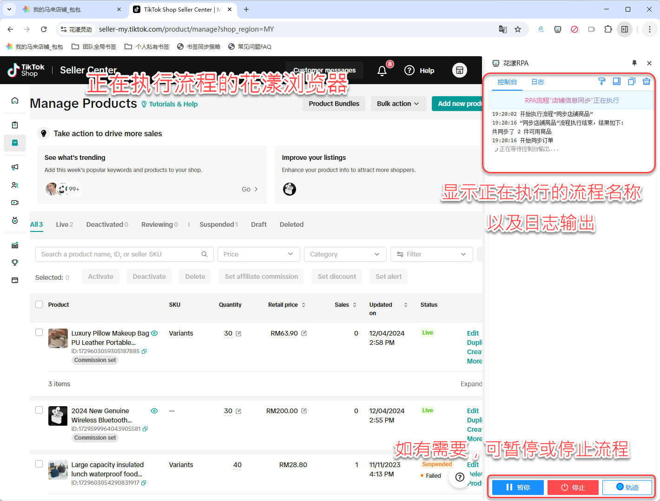This screenshot has width=660, height=501.
Task: Check the 2024 New Genuine Wireless Bluetooth checkbox
Action: click(39, 410)
